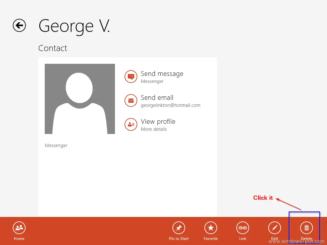Open Home from the app bar

tap(19, 231)
